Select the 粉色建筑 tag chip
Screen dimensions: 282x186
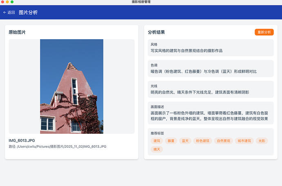[x=203, y=141]
